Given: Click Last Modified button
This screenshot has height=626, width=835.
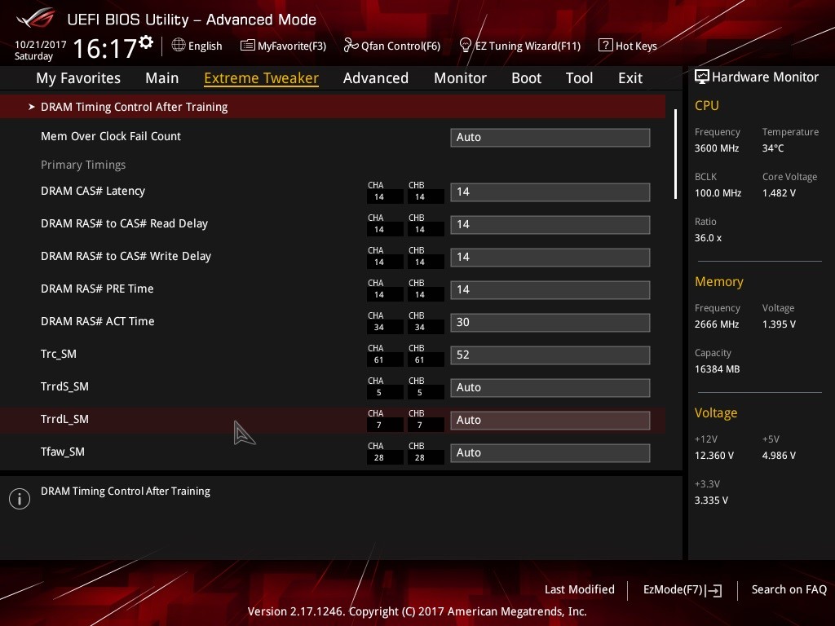Looking at the screenshot, I should (x=580, y=589).
